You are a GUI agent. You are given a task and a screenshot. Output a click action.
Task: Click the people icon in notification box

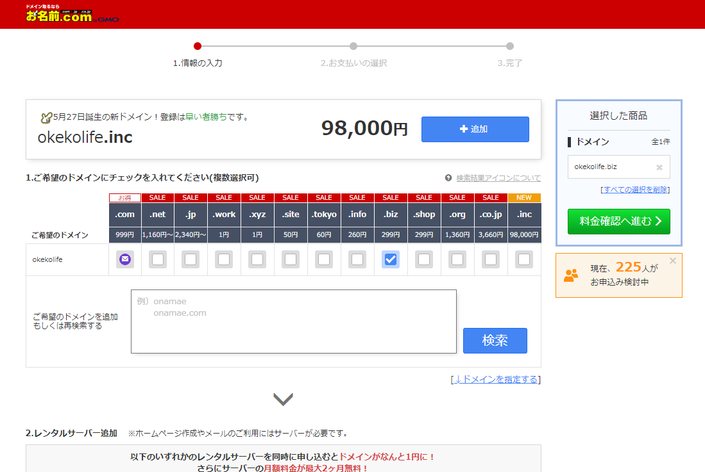570,275
